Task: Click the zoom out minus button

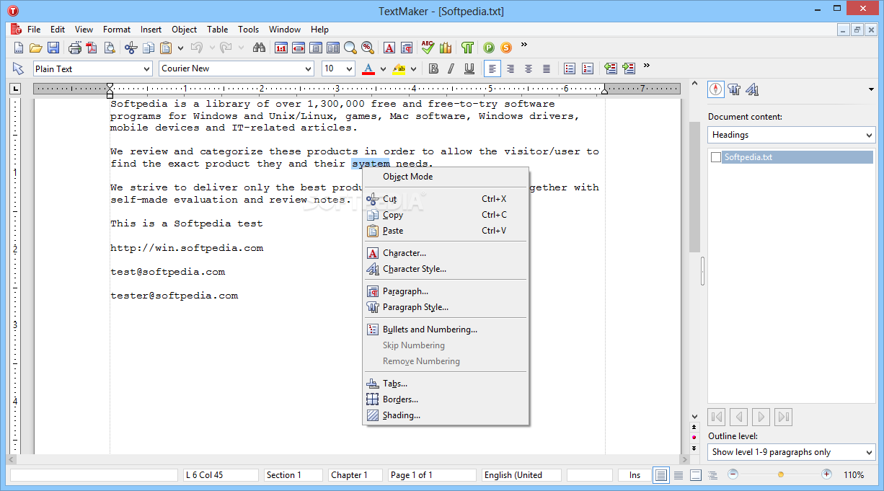Action: [x=733, y=474]
